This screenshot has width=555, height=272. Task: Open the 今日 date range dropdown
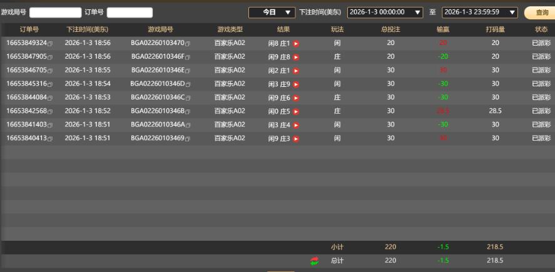coord(272,13)
